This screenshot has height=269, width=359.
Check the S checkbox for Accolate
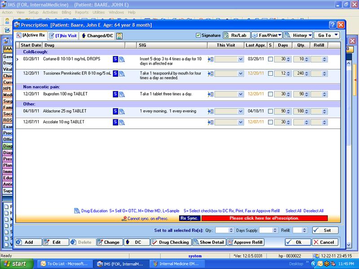[271, 122]
